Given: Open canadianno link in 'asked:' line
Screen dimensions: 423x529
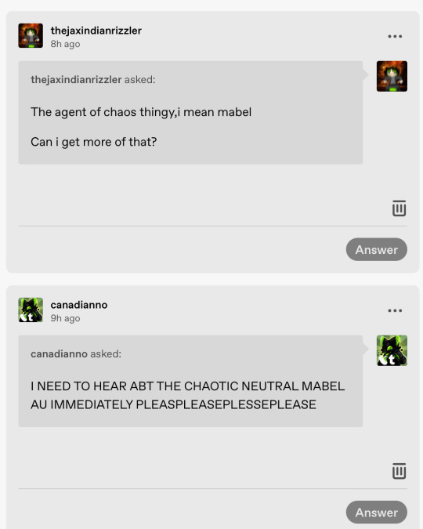Looking at the screenshot, I should point(59,354).
